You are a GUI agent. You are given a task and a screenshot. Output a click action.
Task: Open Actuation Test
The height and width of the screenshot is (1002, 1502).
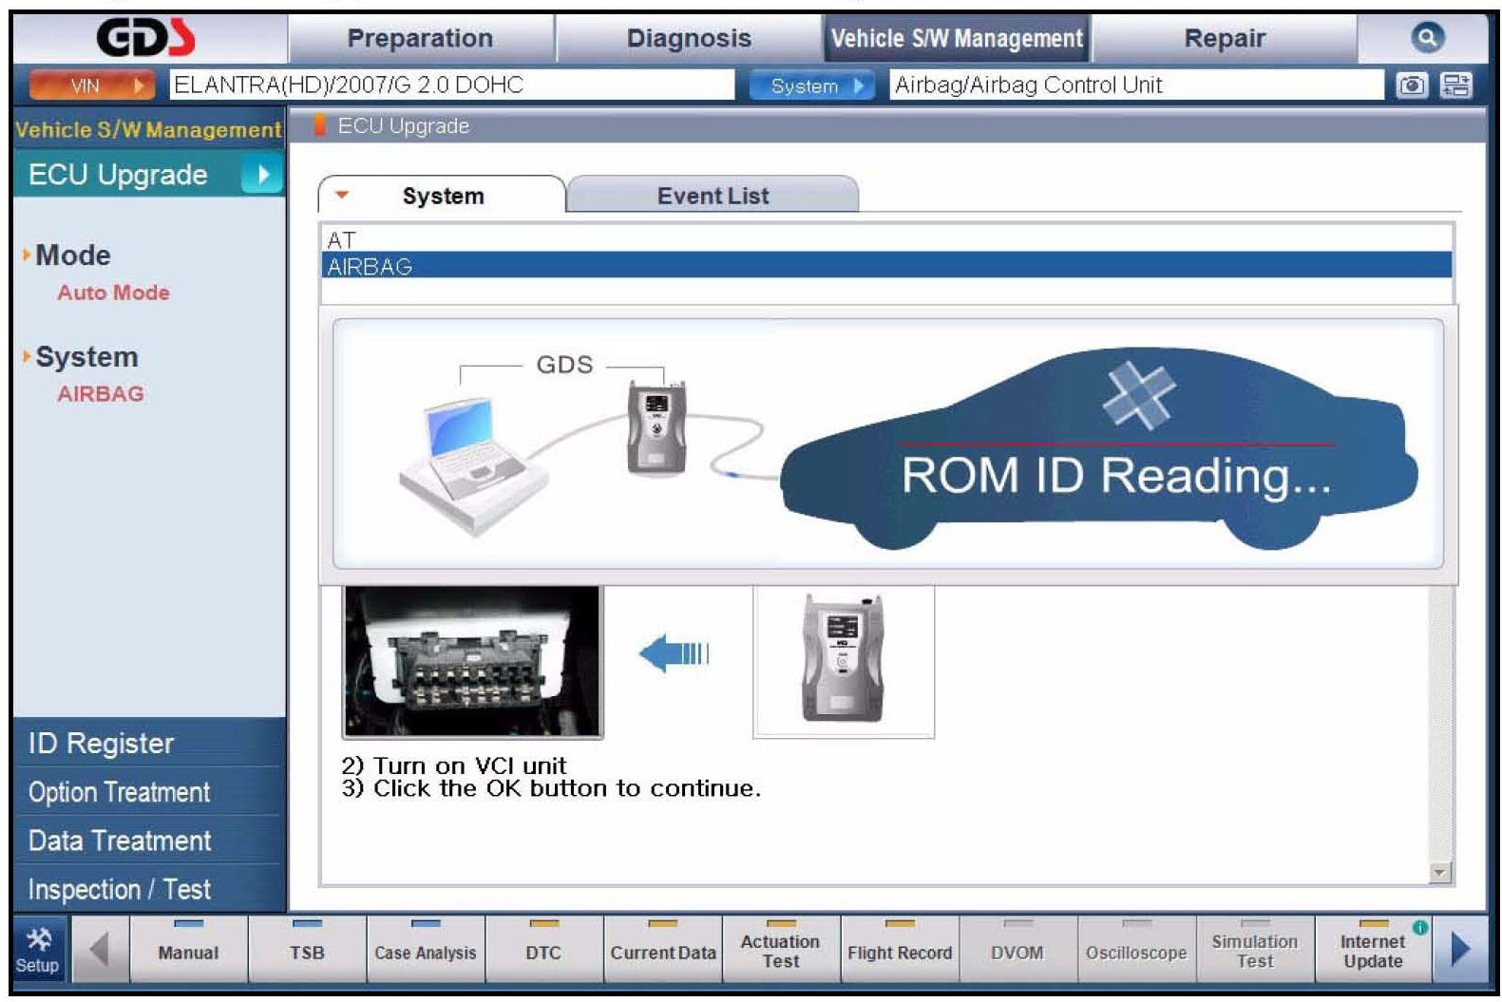781,950
